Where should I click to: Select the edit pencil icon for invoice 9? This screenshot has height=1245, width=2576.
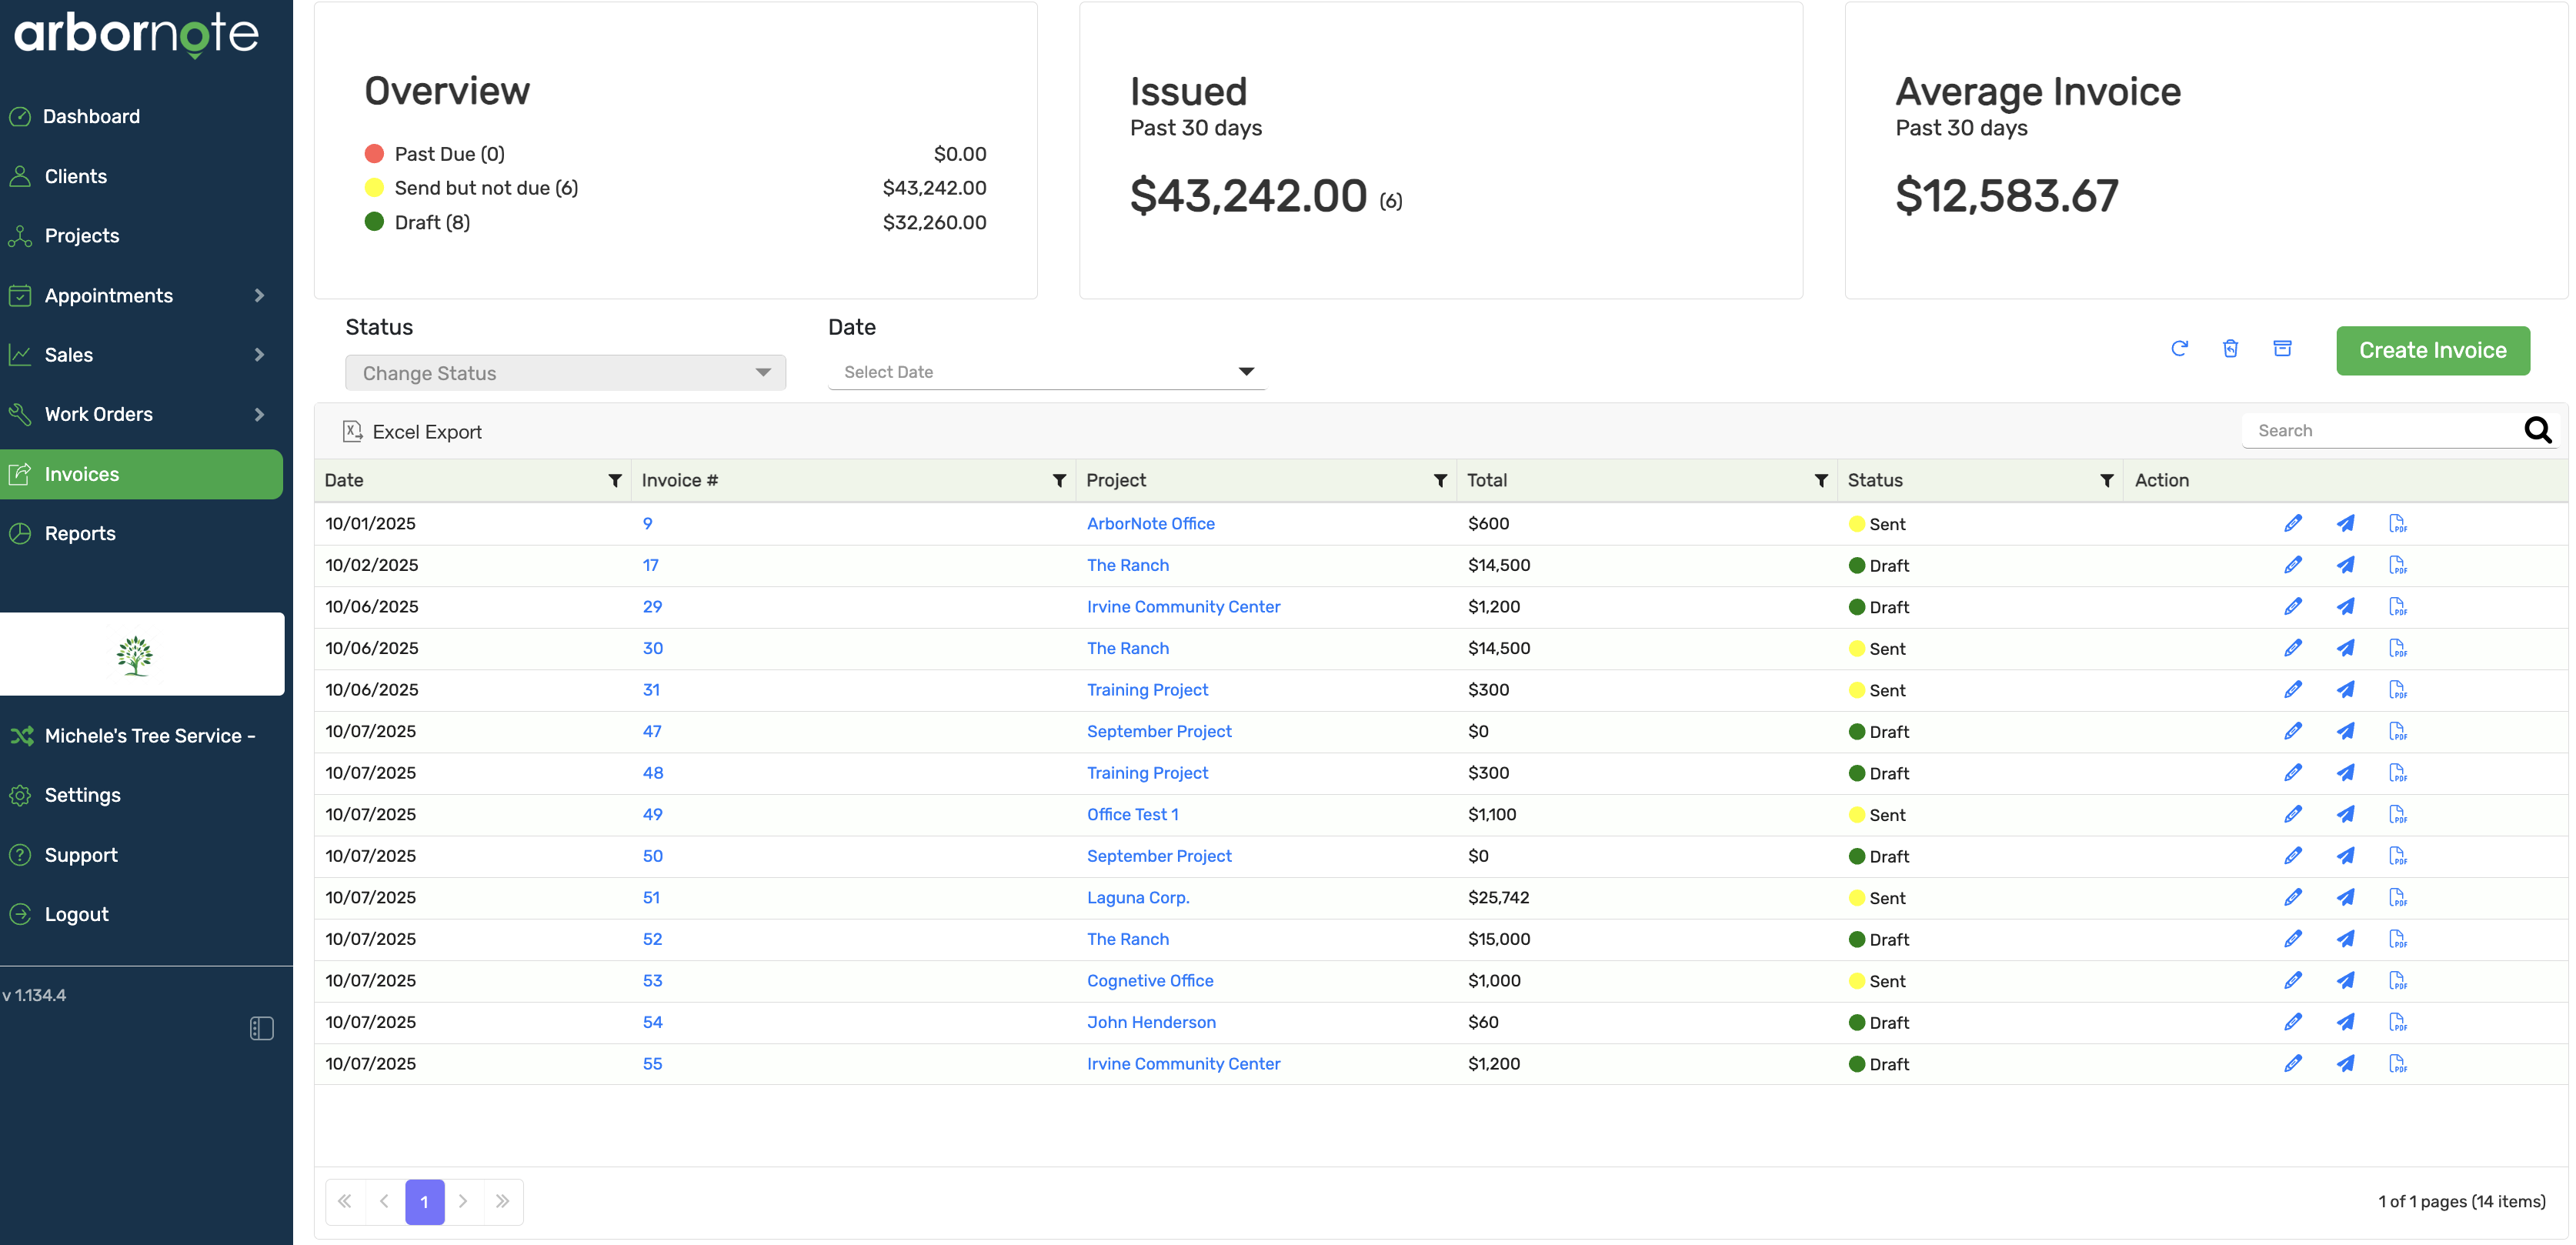tap(2294, 522)
